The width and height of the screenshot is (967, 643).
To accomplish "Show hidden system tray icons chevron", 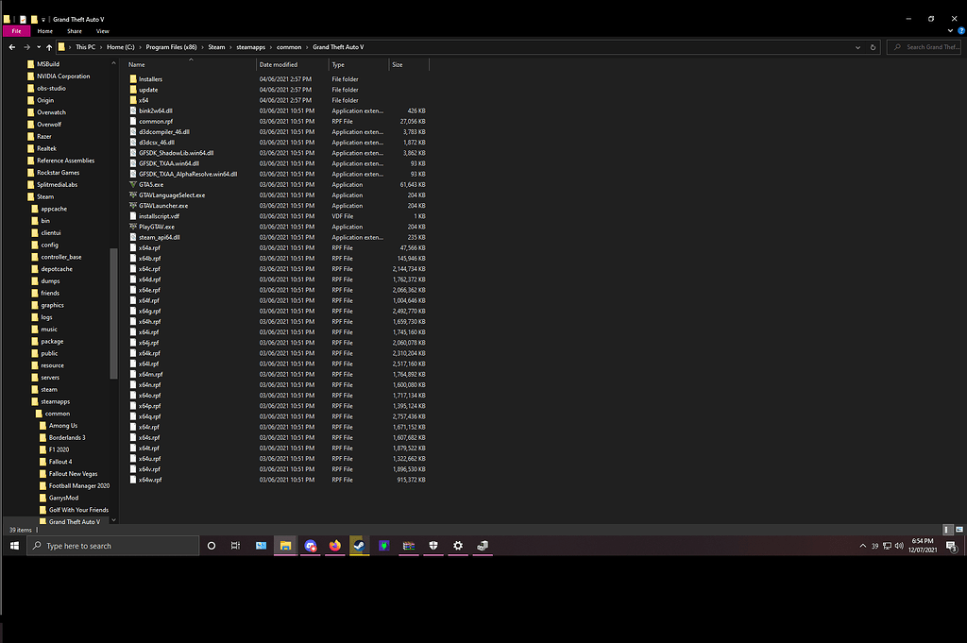I will 863,546.
